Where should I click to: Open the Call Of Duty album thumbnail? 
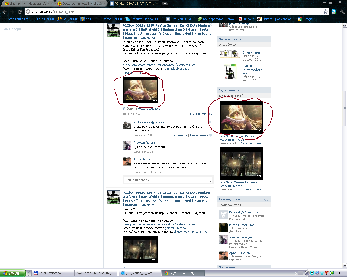click(x=230, y=71)
